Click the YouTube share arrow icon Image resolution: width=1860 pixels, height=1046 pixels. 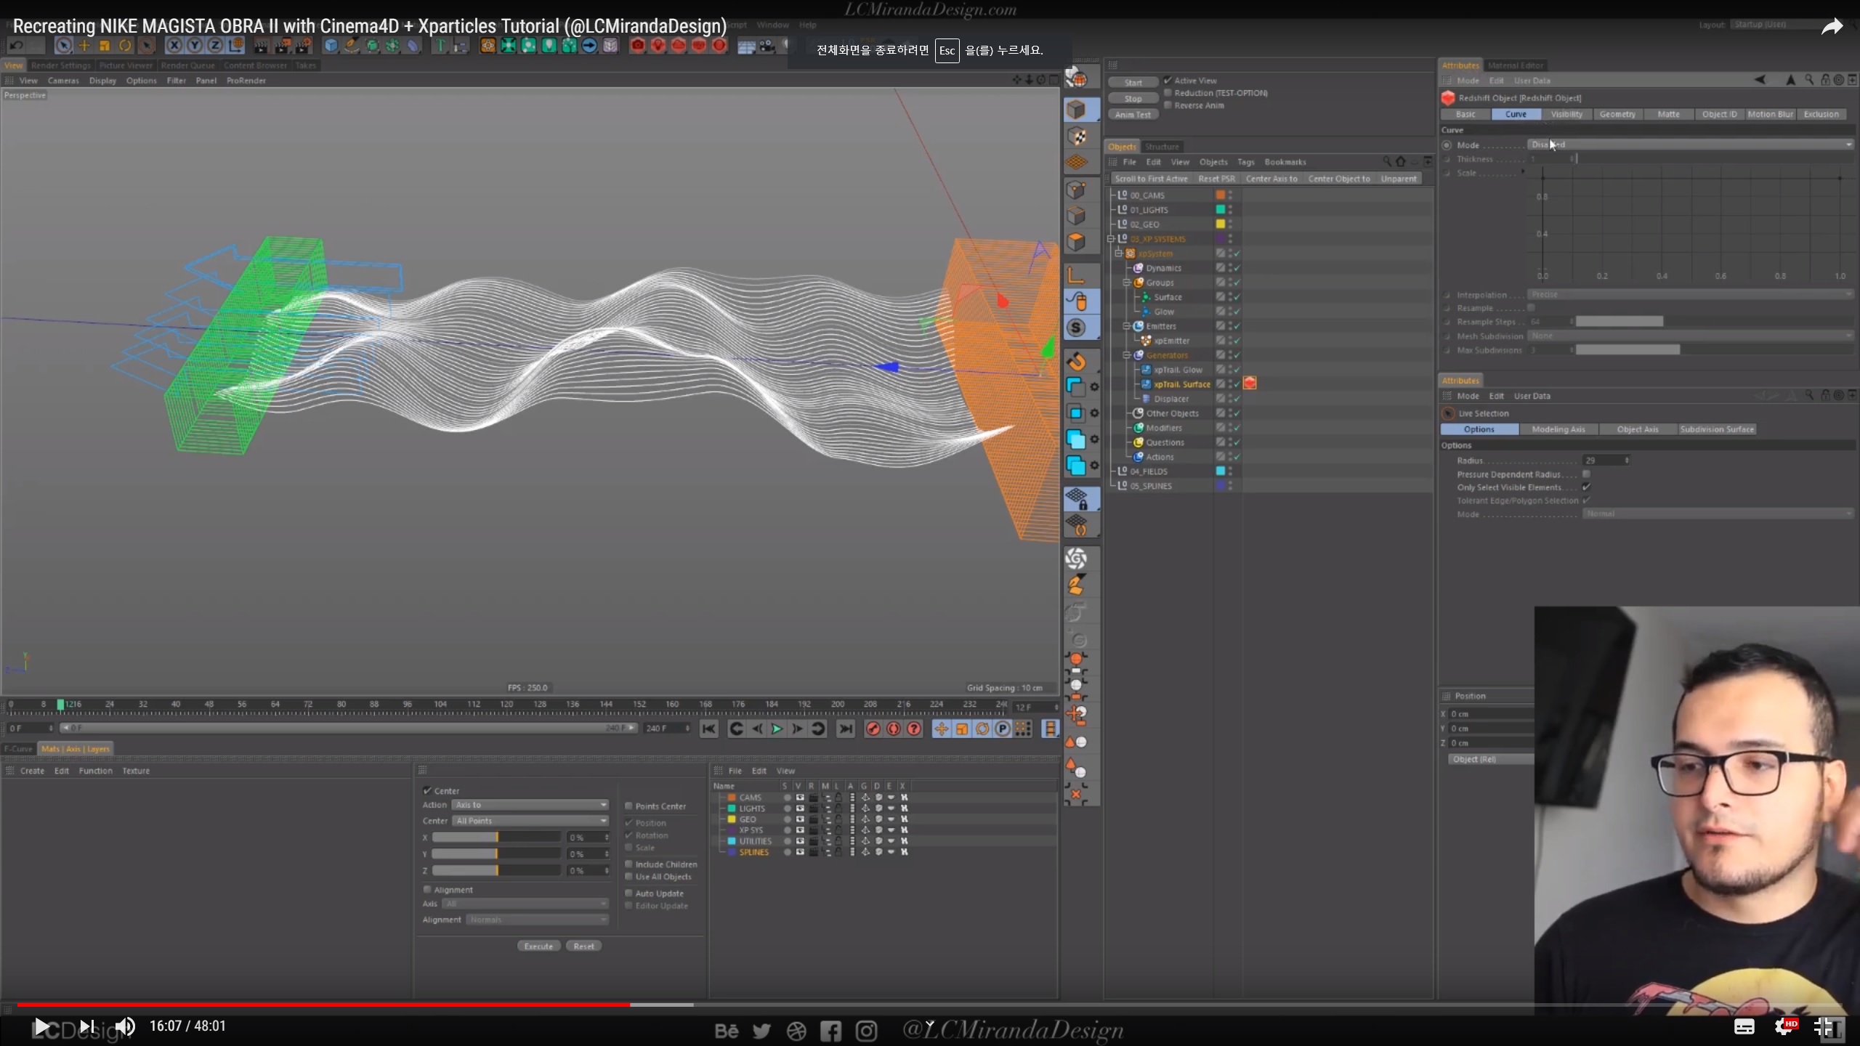1832,28
